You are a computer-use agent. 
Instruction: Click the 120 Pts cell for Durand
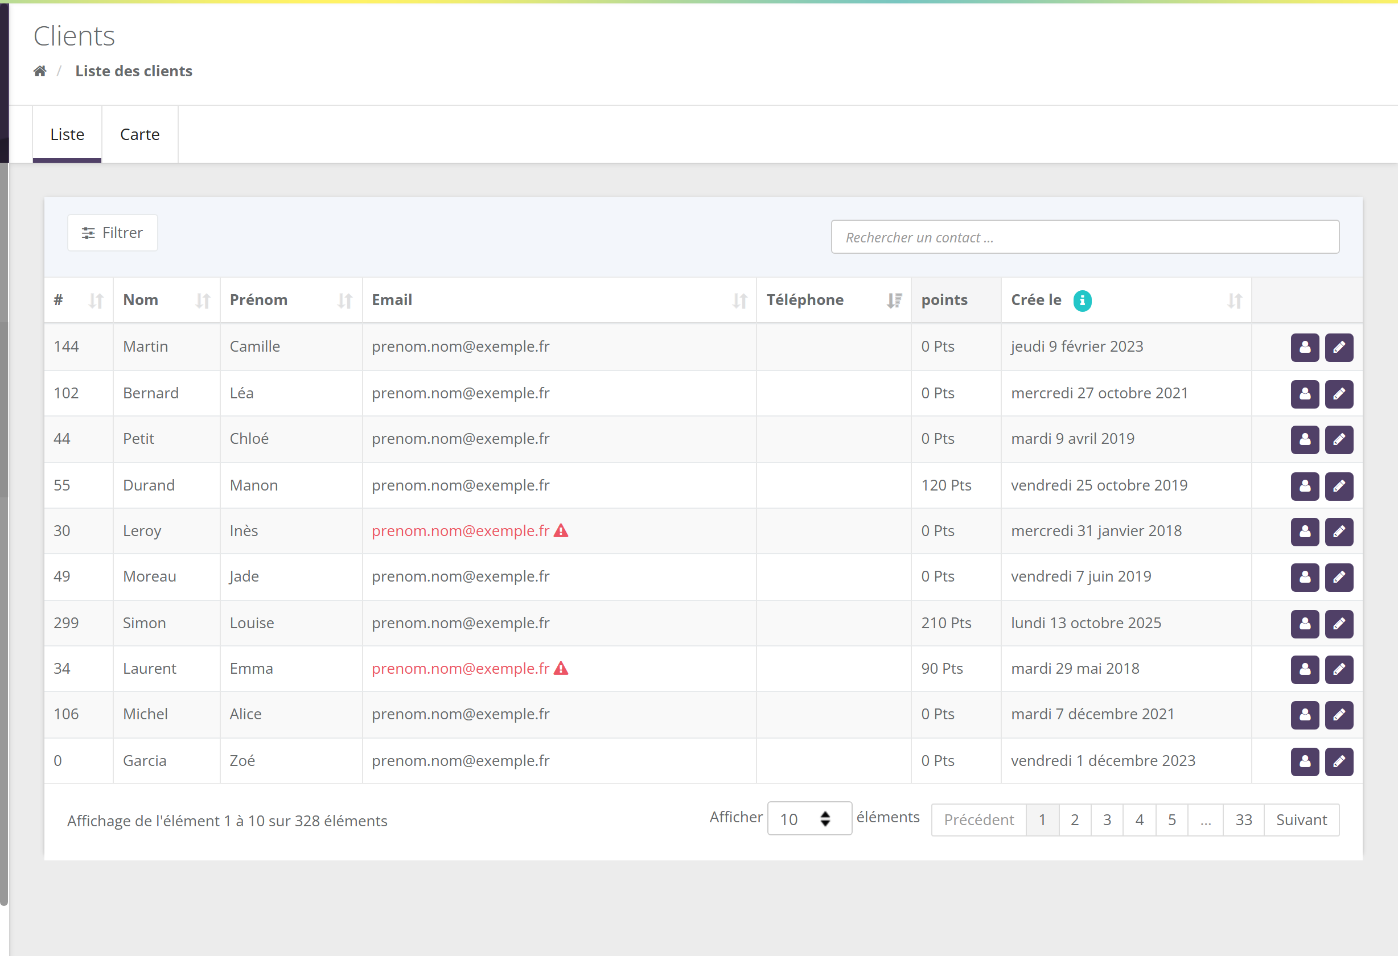pyautogui.click(x=956, y=485)
